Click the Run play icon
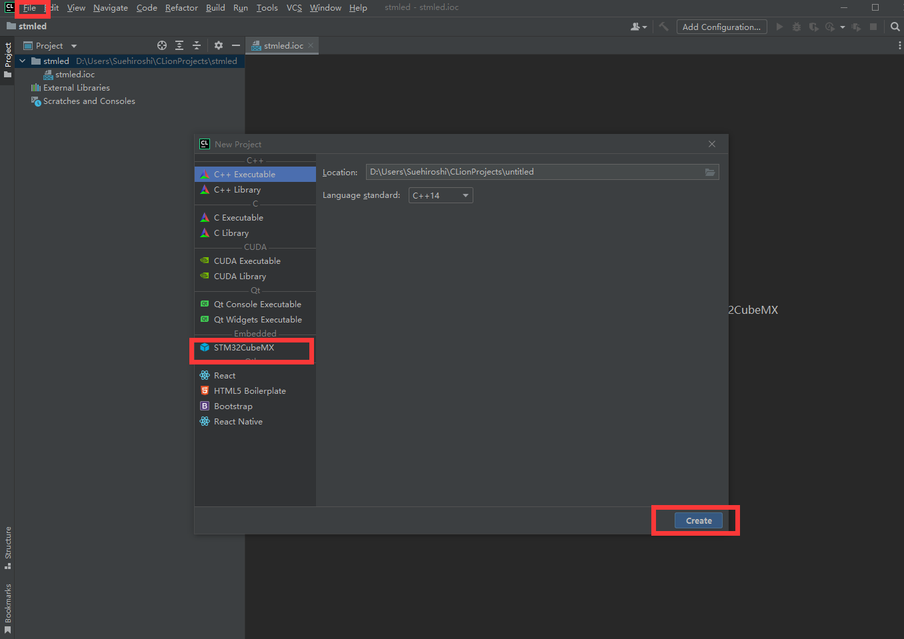Screen dimensions: 904x639 point(779,27)
